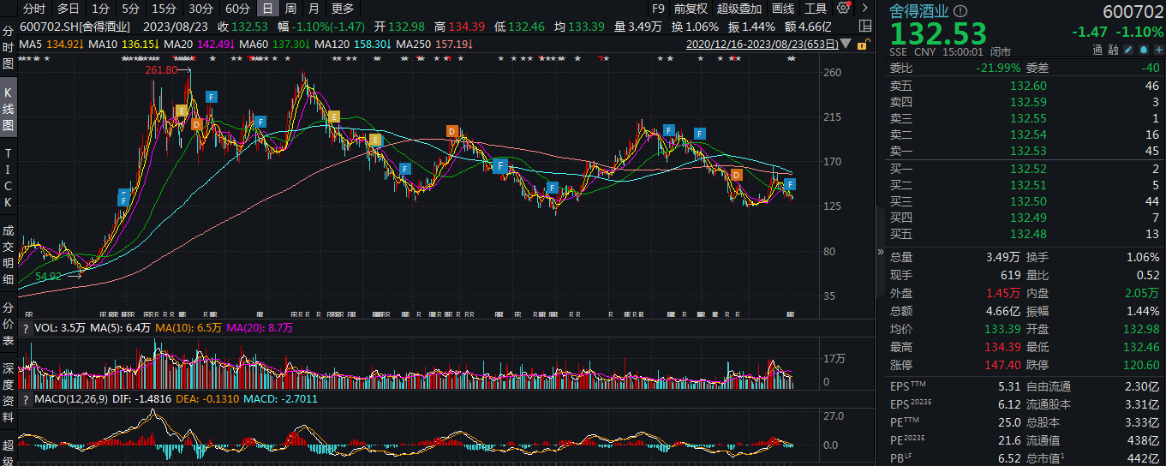Screen dimensions: 1166x466
Task: Select the 日 daily period
Action: click(268, 9)
